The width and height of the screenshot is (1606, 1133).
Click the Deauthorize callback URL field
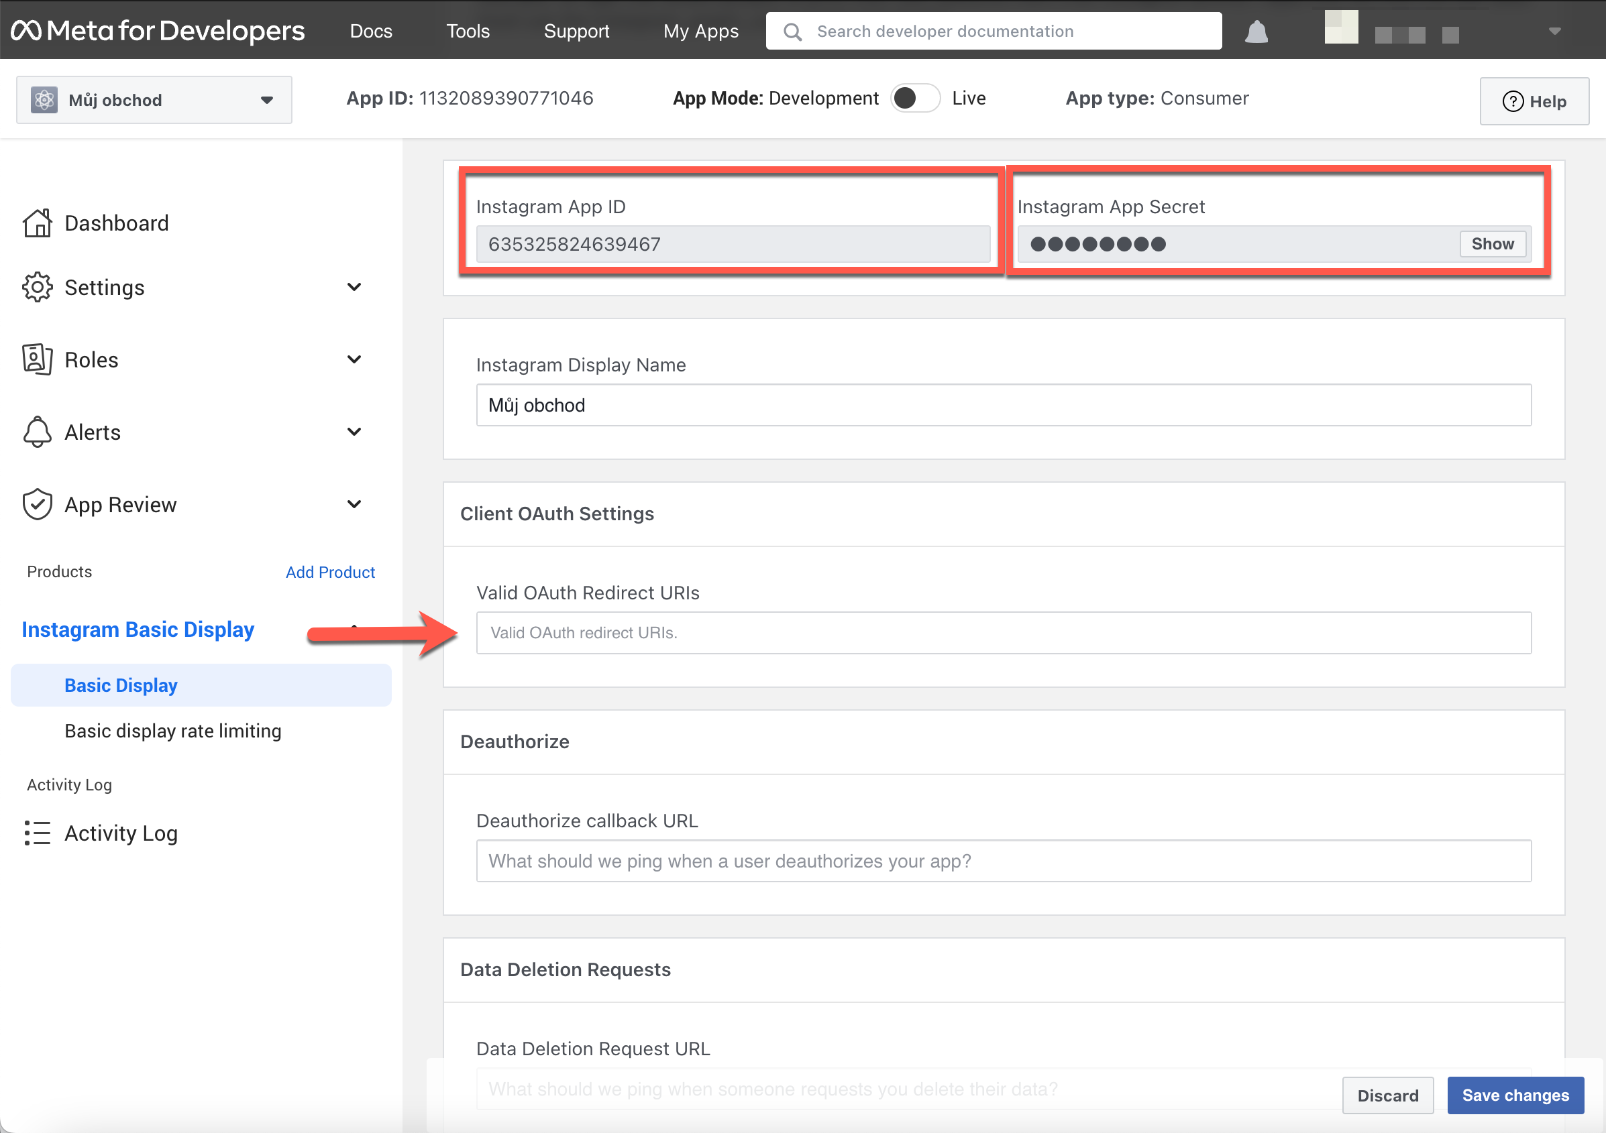[1004, 861]
